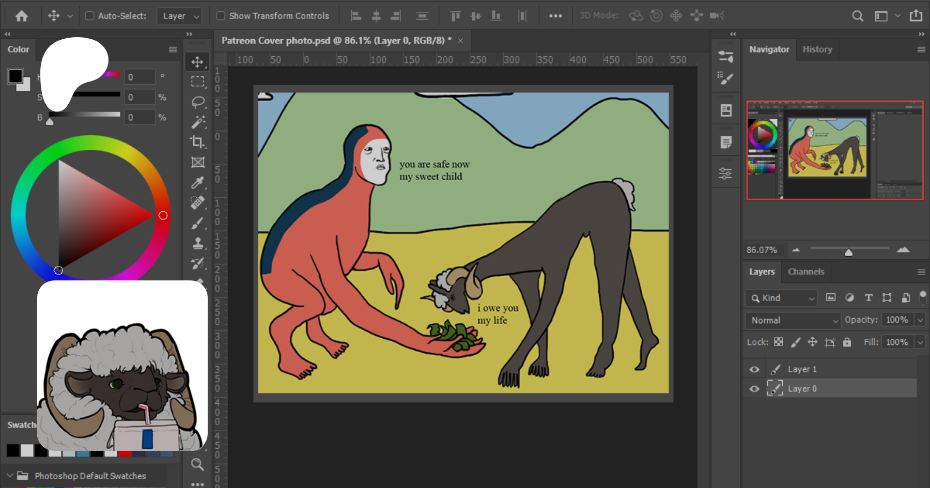Select the Zoom tool in toolbar
930x488 pixels.
pos(197,464)
